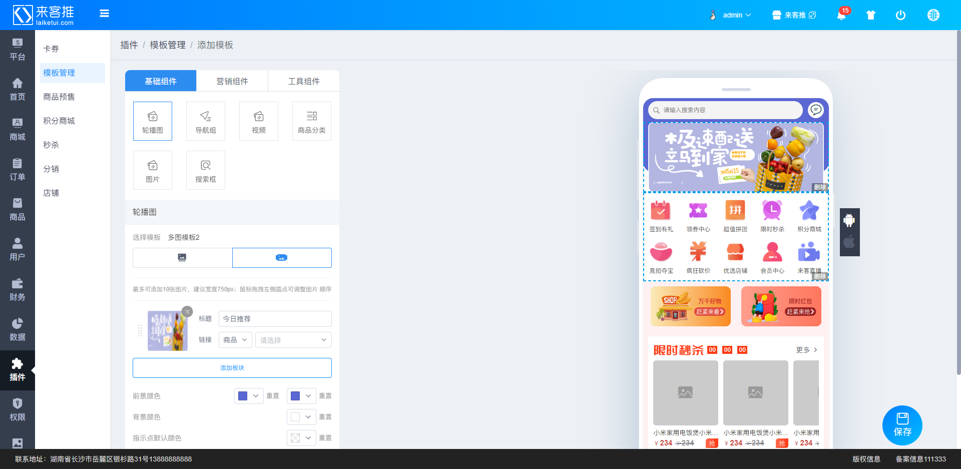Add the 导航组 component

(206, 121)
